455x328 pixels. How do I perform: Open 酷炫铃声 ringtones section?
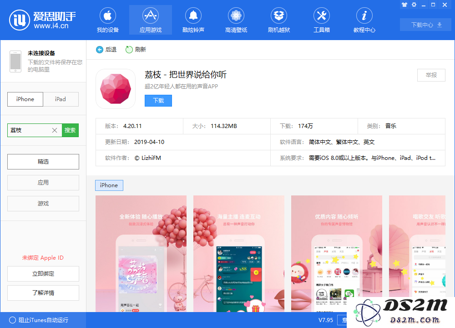click(x=193, y=20)
